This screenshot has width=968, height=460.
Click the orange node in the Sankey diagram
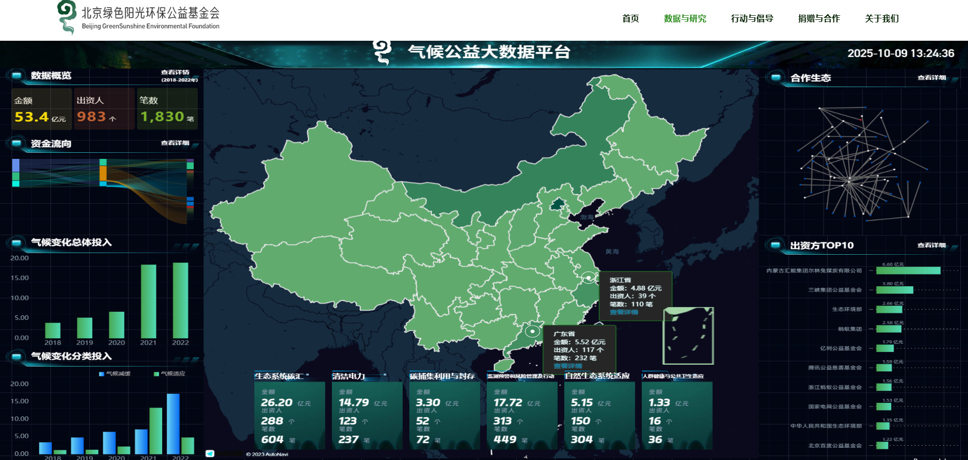[103, 174]
